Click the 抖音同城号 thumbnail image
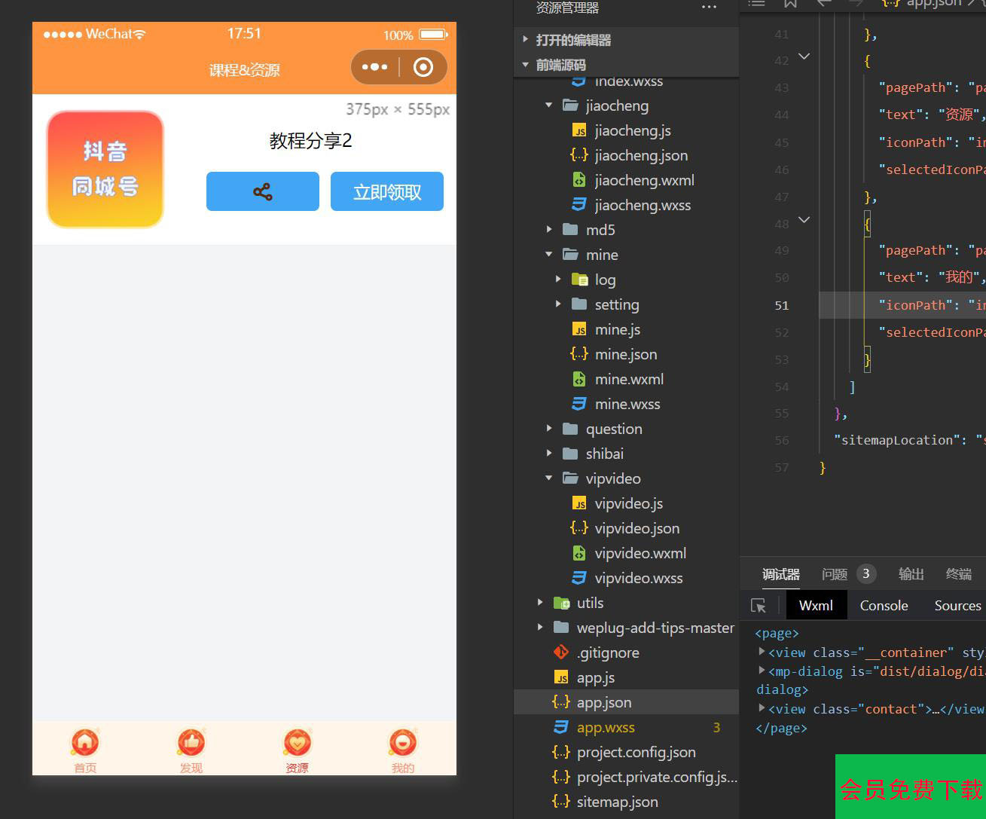This screenshot has height=819, width=986. point(105,169)
